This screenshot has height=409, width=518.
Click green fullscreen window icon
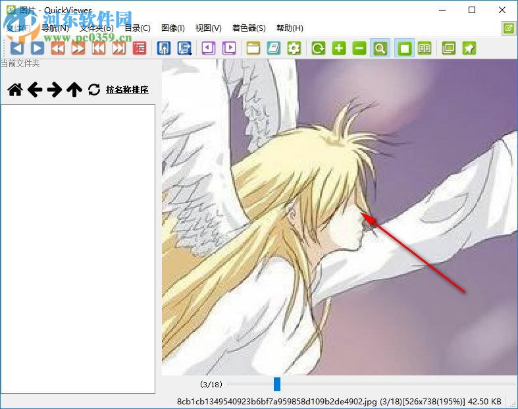(x=449, y=48)
